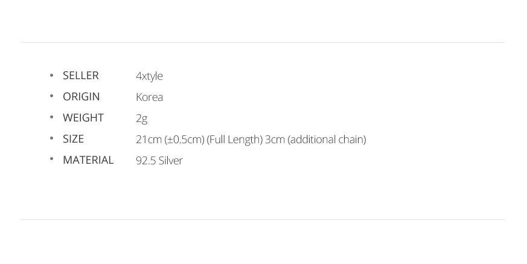This screenshot has width=527, height=264.
Task: Select the 4xtyle seller name
Action: pyautogui.click(x=149, y=76)
